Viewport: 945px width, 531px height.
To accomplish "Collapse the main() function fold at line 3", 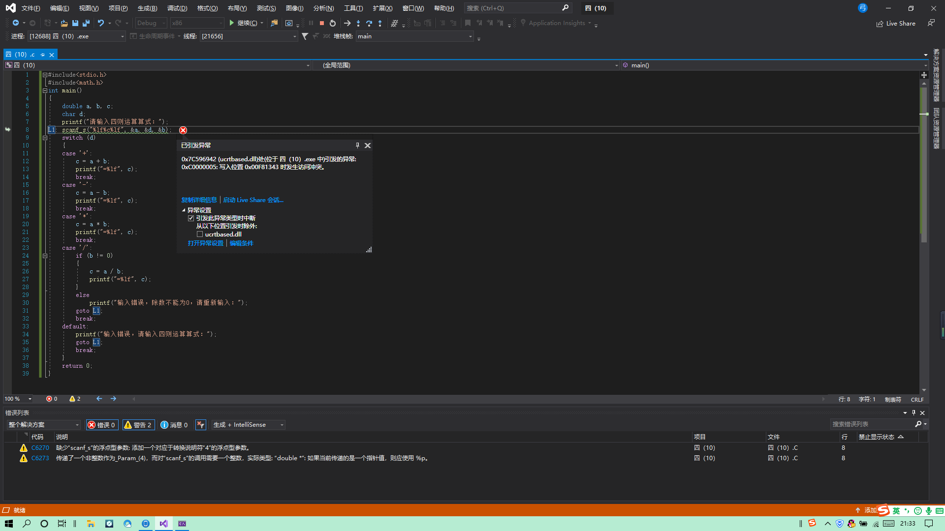I will (x=45, y=90).
